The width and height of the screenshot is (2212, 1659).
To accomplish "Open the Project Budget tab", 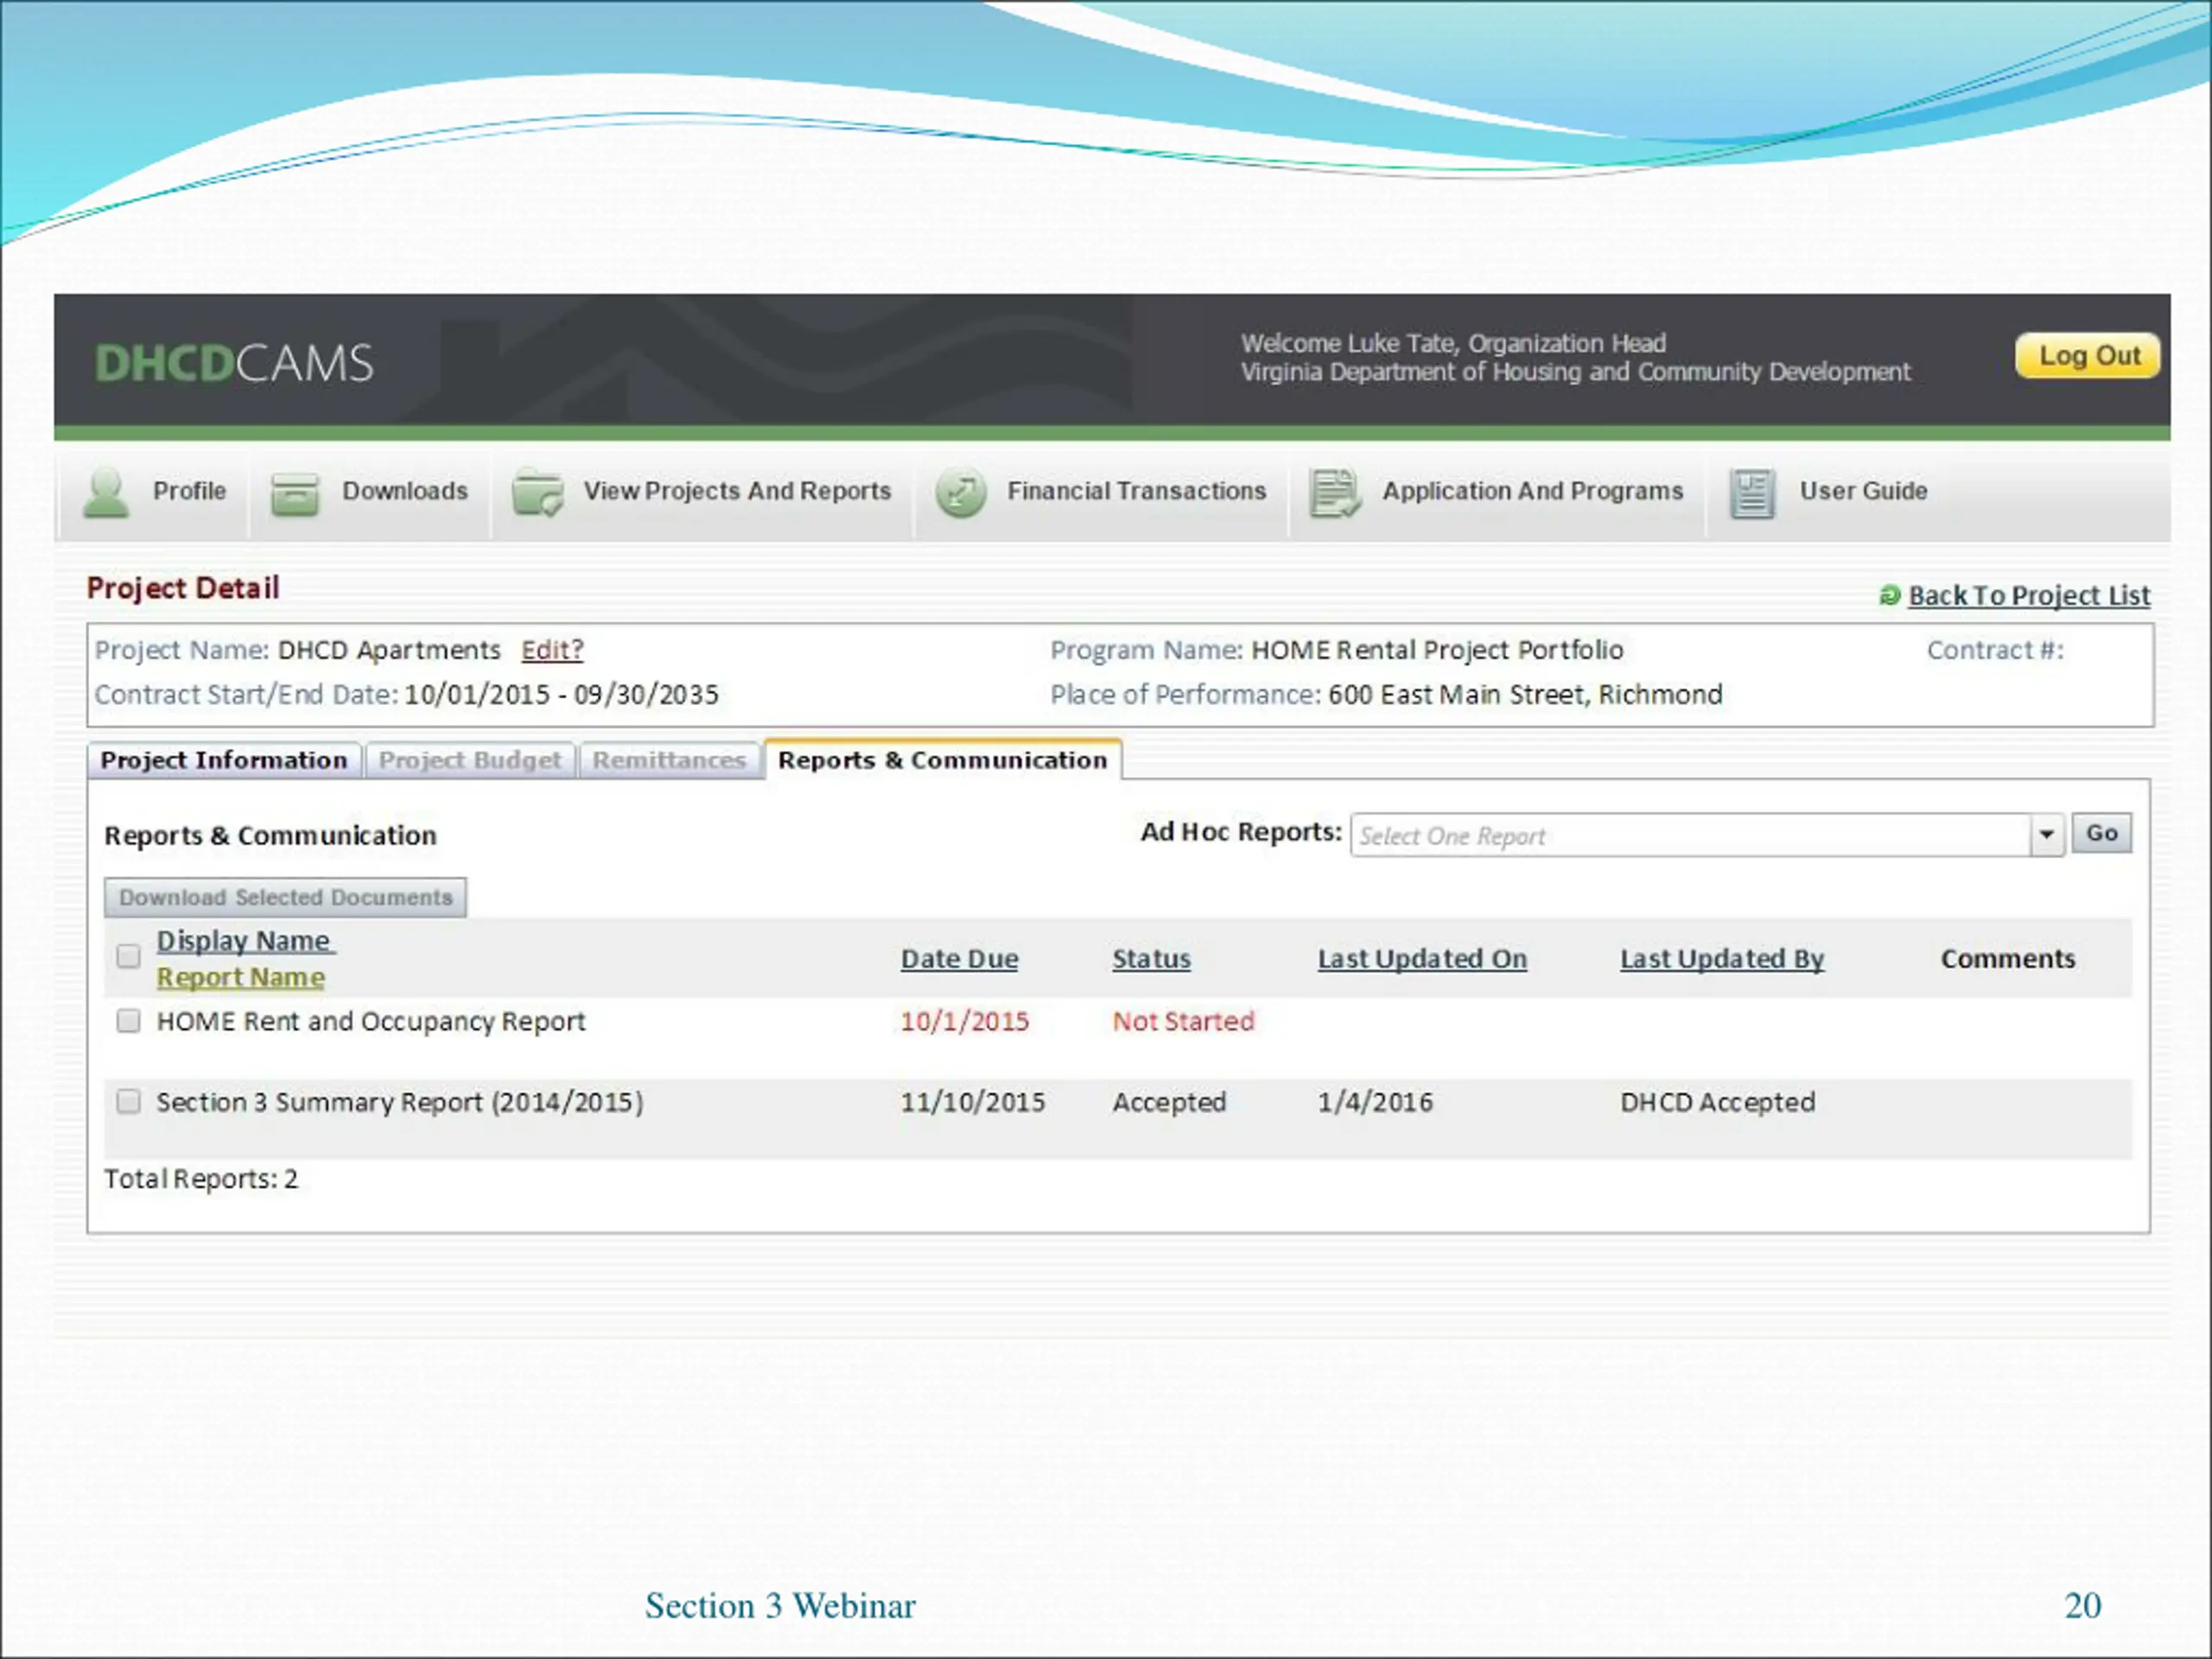I will coord(469,761).
